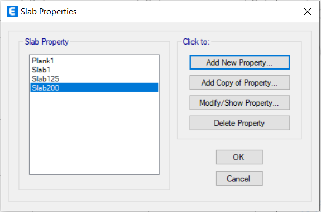Click the 'Click to:' group label
The width and height of the screenshot is (321, 212).
196,42
